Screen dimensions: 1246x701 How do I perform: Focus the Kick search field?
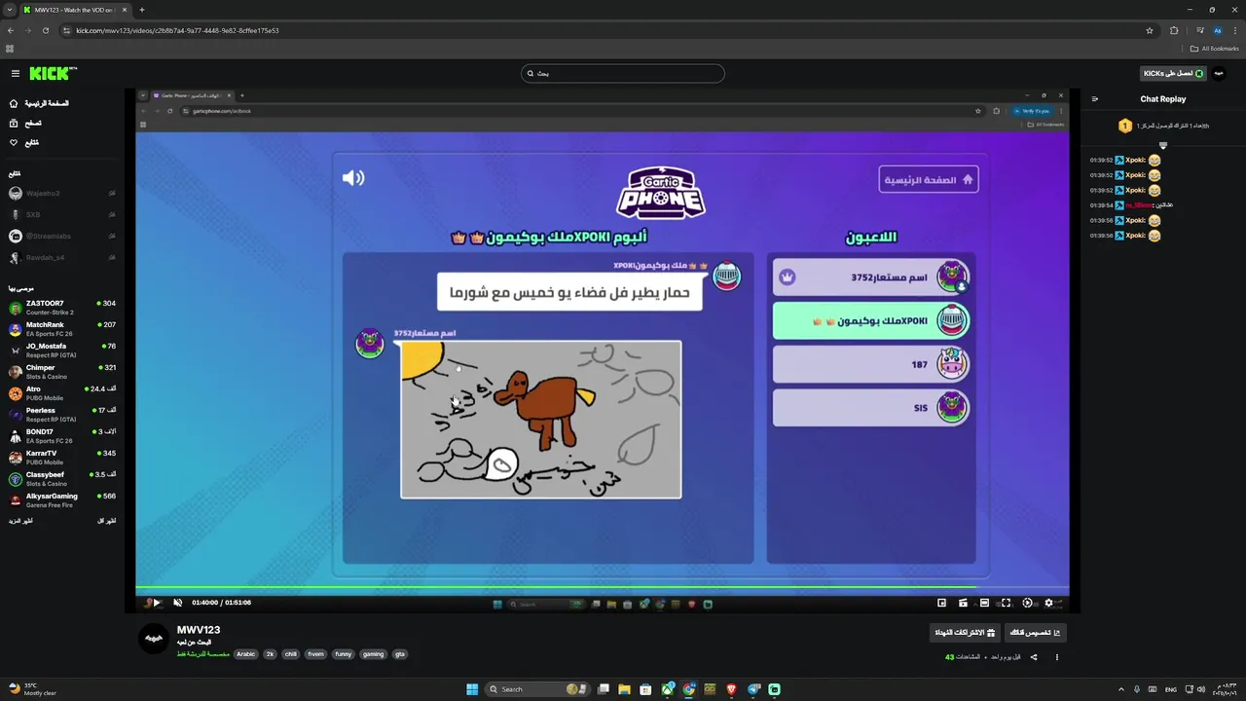623,73
